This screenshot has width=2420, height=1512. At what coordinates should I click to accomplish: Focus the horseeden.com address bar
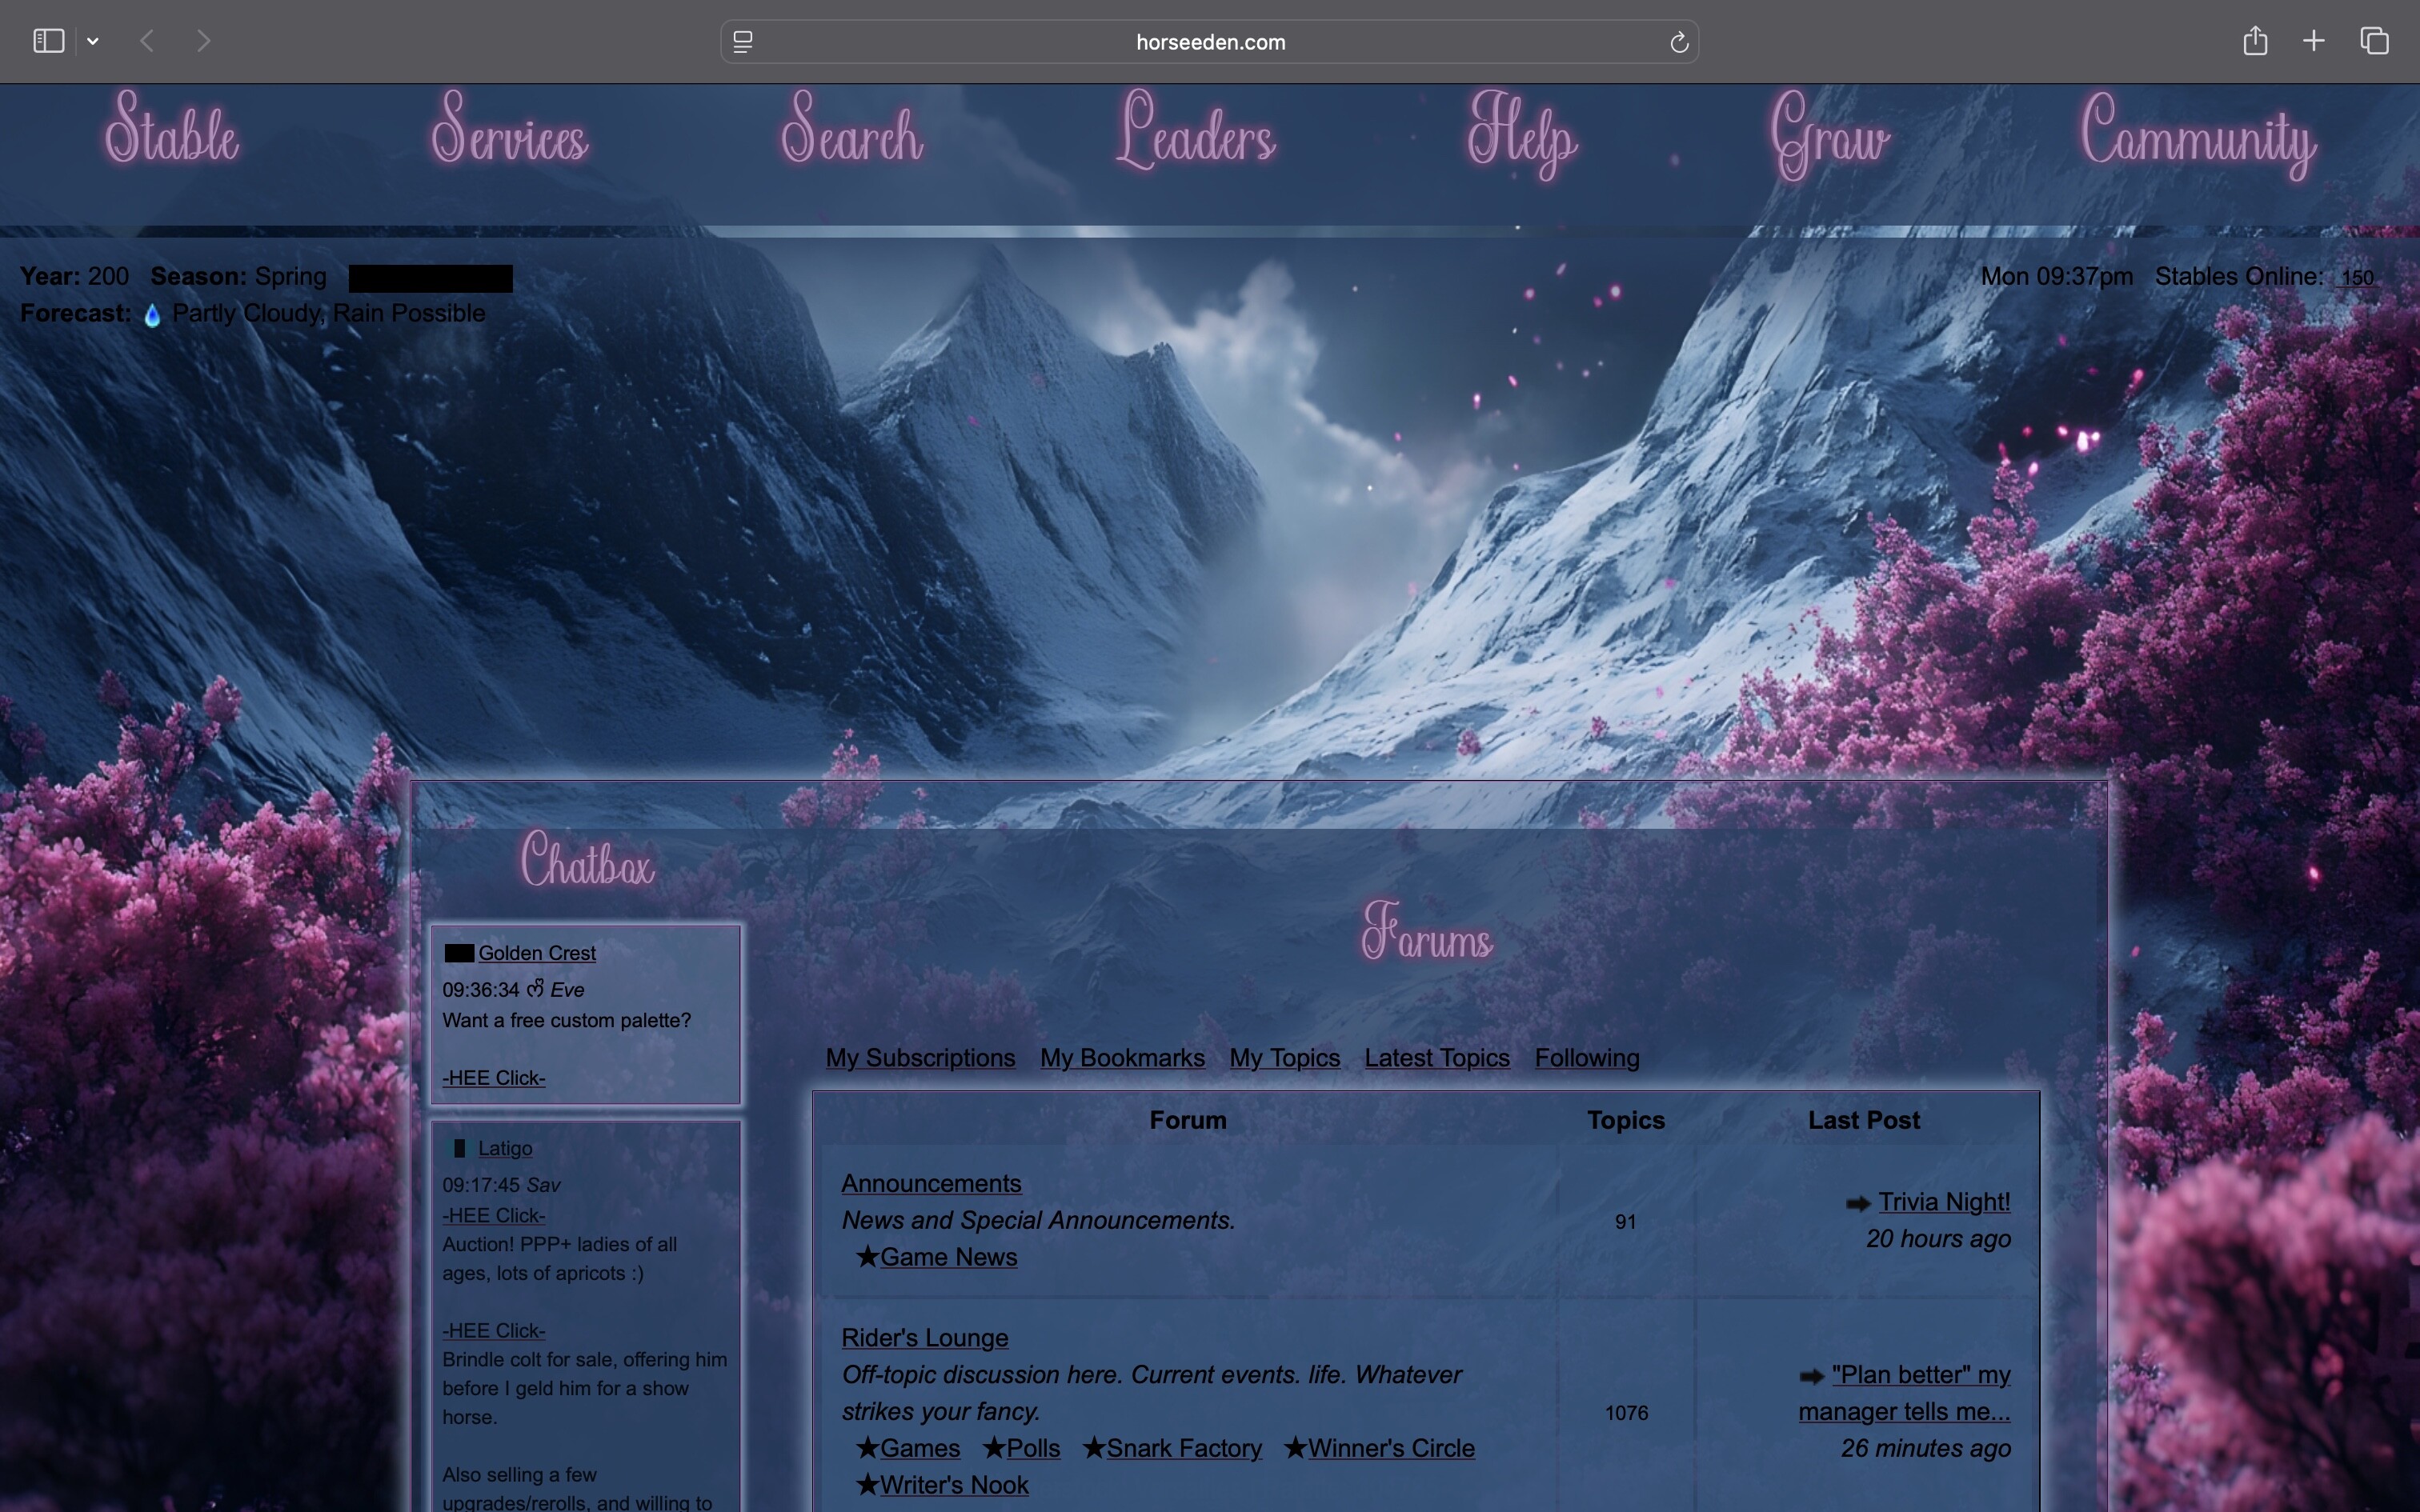[x=1209, y=42]
